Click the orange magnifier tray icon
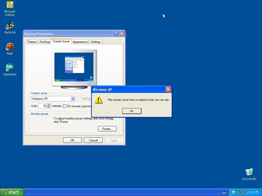Image resolution: width=262 pixels, height=196 pixels. (243, 192)
